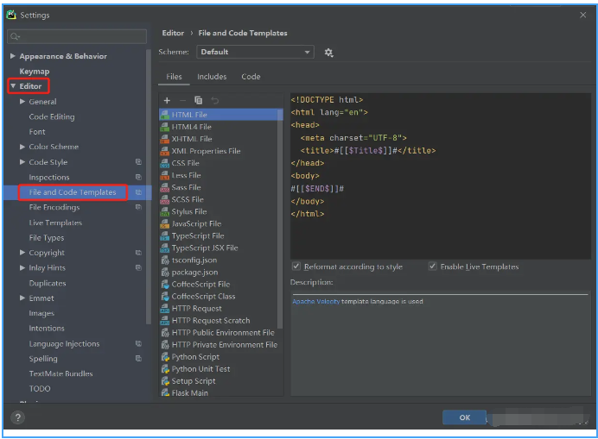Open File Types settings page
Viewport: 598px width, 439px height.
(x=47, y=237)
